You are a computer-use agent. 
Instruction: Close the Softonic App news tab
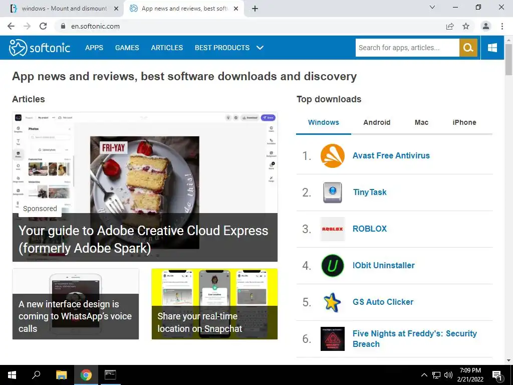(236, 9)
